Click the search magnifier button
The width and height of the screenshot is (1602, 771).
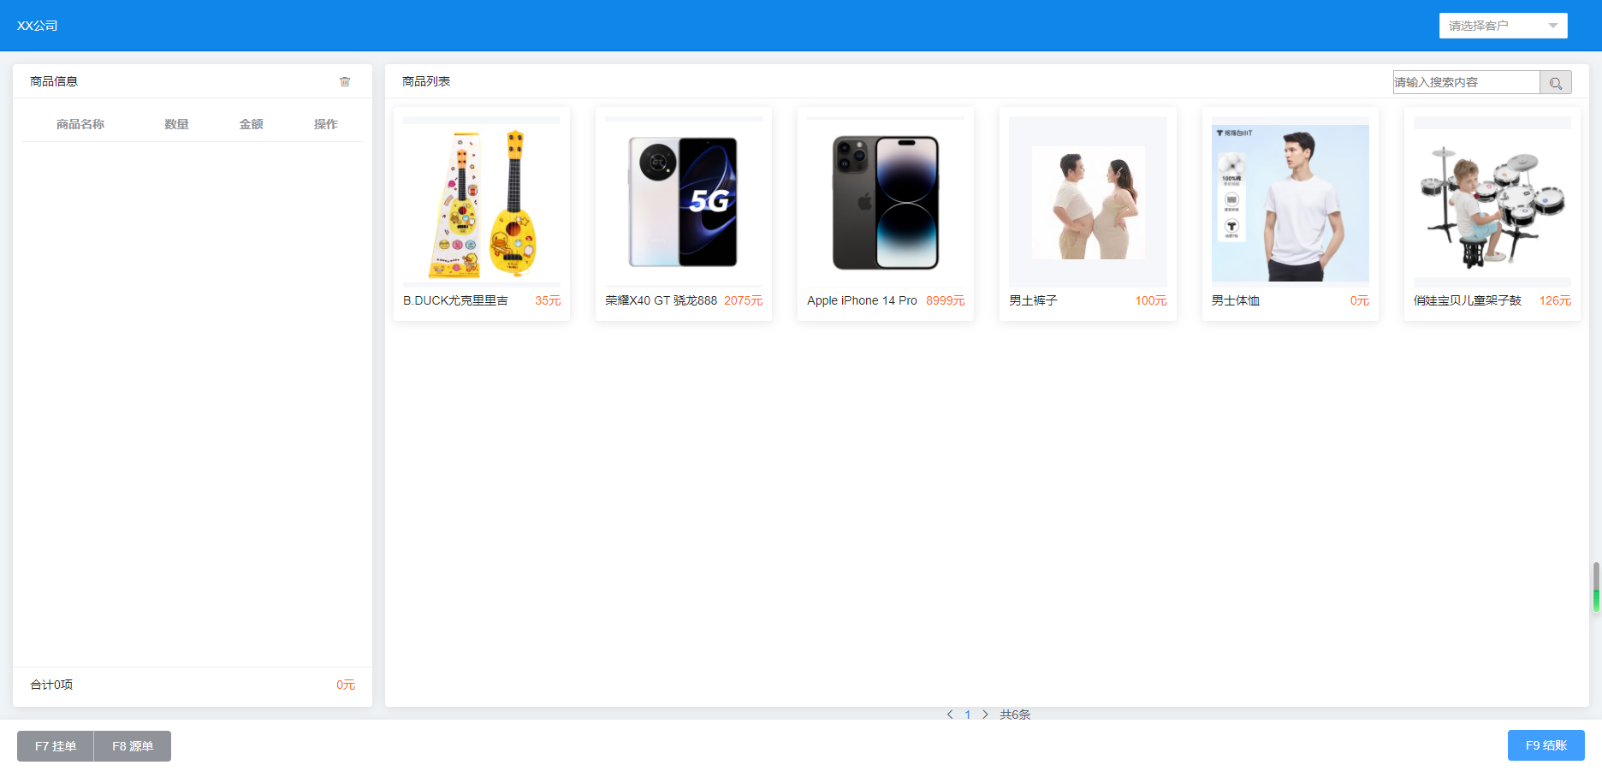[1556, 82]
